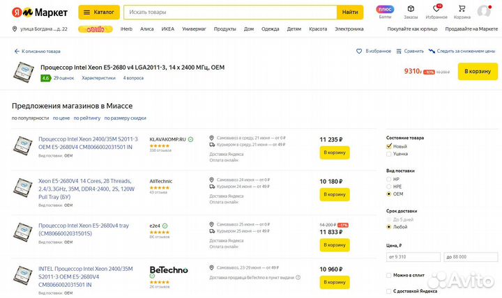
Task: Sort offers по цене
Action: (61, 118)
